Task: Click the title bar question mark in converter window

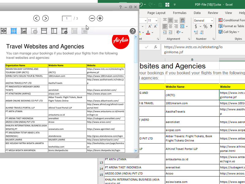Action: coord(120,7)
